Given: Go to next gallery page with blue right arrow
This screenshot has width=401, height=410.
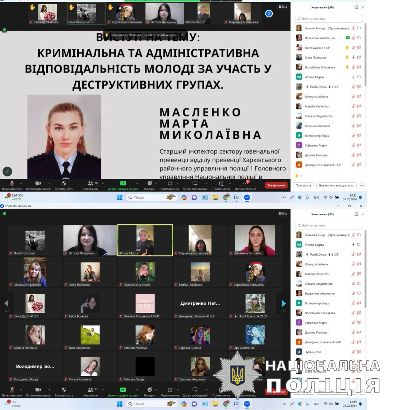Looking at the screenshot, I should pyautogui.click(x=284, y=303).
